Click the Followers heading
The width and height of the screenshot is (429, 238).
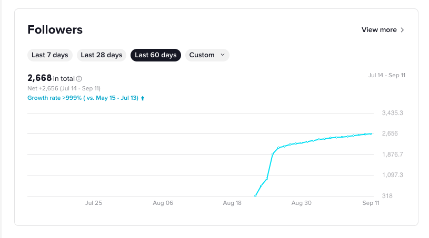(55, 30)
